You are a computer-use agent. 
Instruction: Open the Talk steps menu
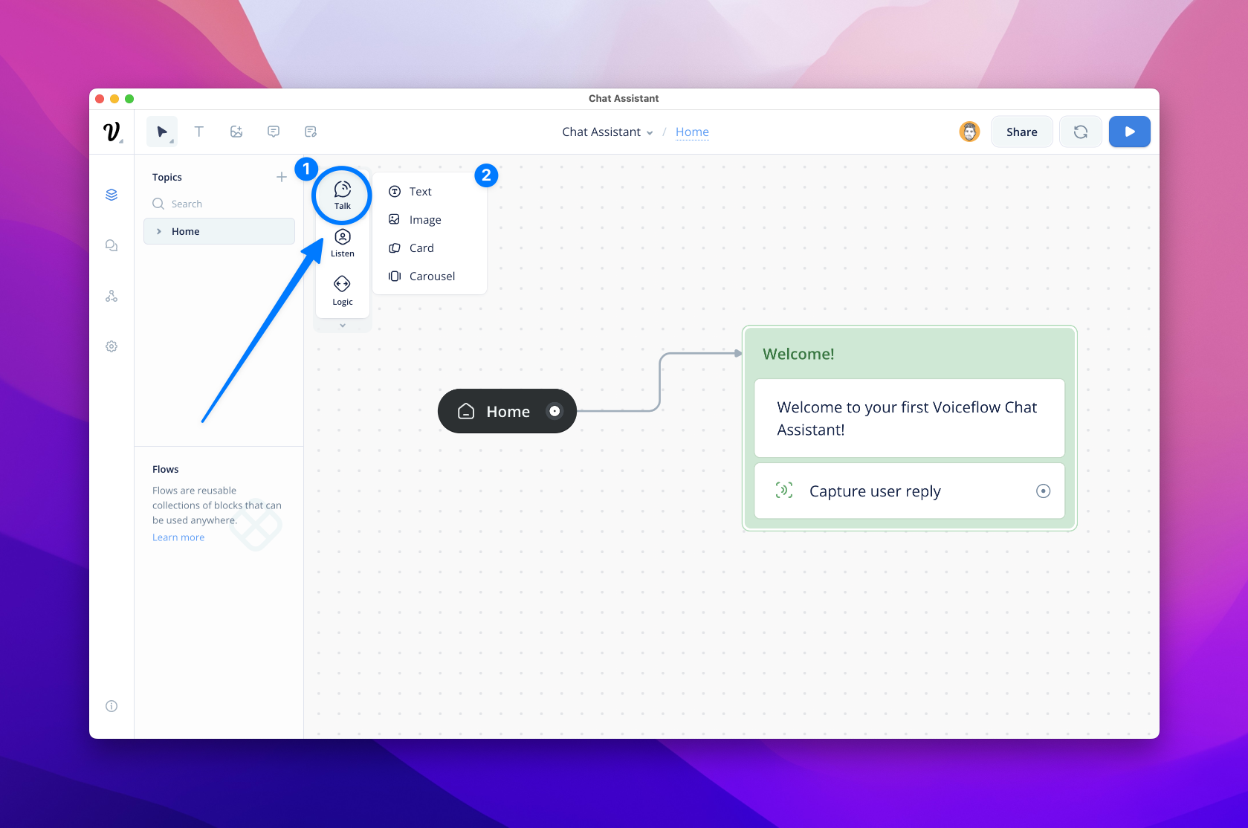342,195
